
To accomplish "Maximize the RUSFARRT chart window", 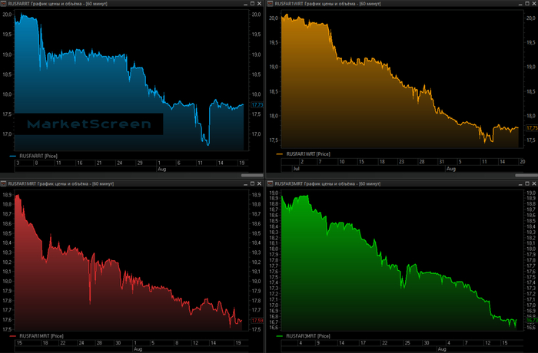I will (x=253, y=4).
